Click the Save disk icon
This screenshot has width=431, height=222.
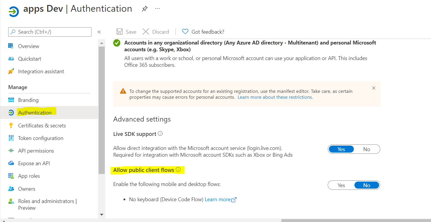pos(119,32)
